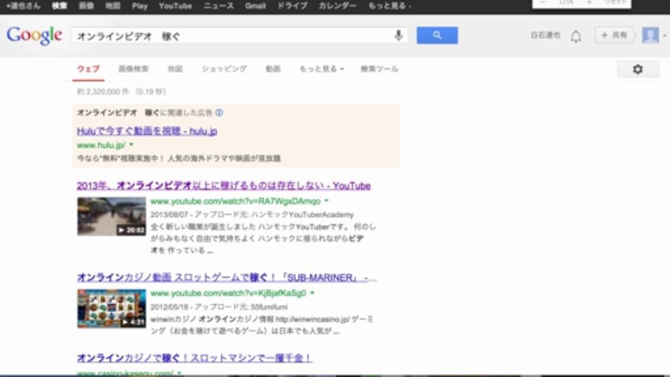Viewport: 670px width, 377px height.
Task: Click the 2013/08/07 upload date line
Action: pos(252,215)
